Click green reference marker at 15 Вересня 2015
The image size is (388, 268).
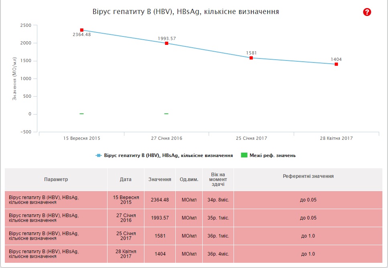[x=81, y=114]
